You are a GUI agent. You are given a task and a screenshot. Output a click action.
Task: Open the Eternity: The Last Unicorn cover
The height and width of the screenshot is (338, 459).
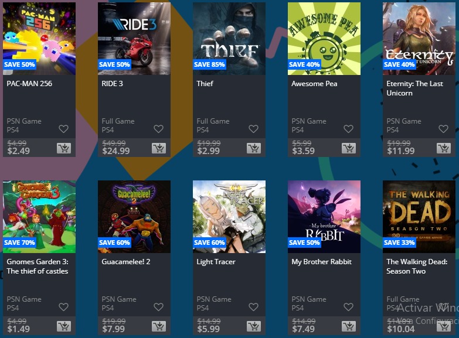[x=419, y=39]
